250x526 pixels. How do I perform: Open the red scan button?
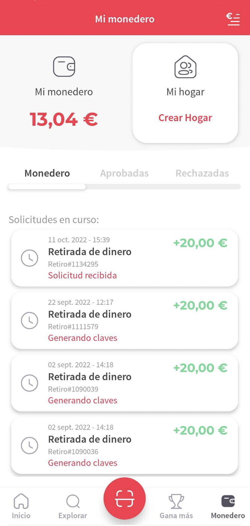(x=125, y=498)
